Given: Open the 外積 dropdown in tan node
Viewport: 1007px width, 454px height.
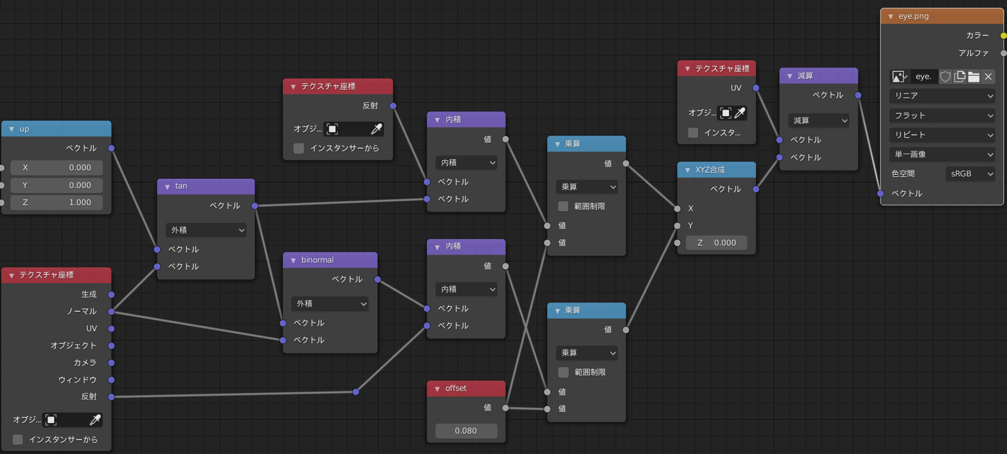Looking at the screenshot, I should click(x=206, y=230).
